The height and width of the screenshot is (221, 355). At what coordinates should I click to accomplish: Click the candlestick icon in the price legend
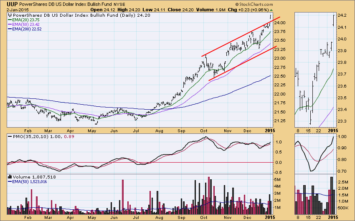[x=10, y=15]
